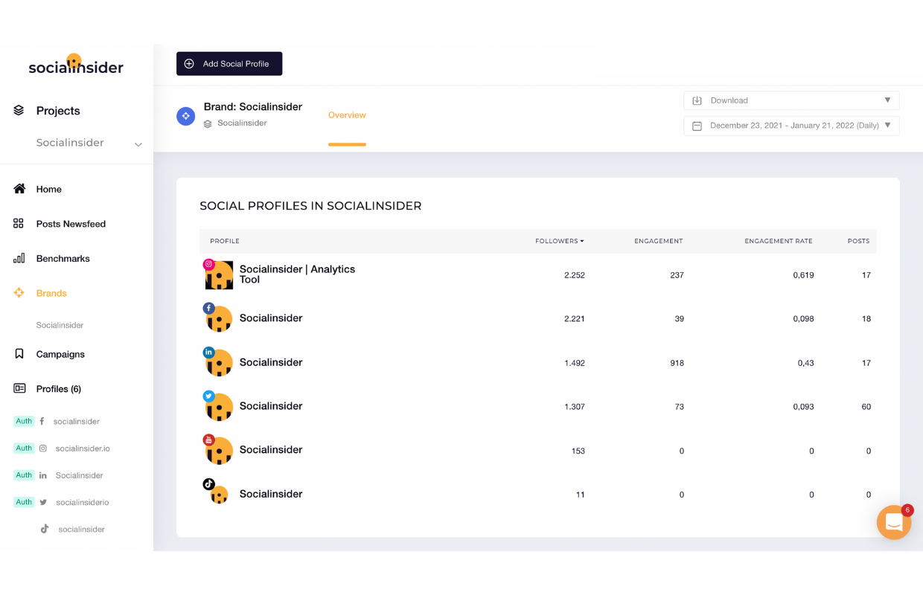Screen dimensions: 923x595
Task: Click the Auth badge beside socialinsider.io
Action: (x=24, y=448)
